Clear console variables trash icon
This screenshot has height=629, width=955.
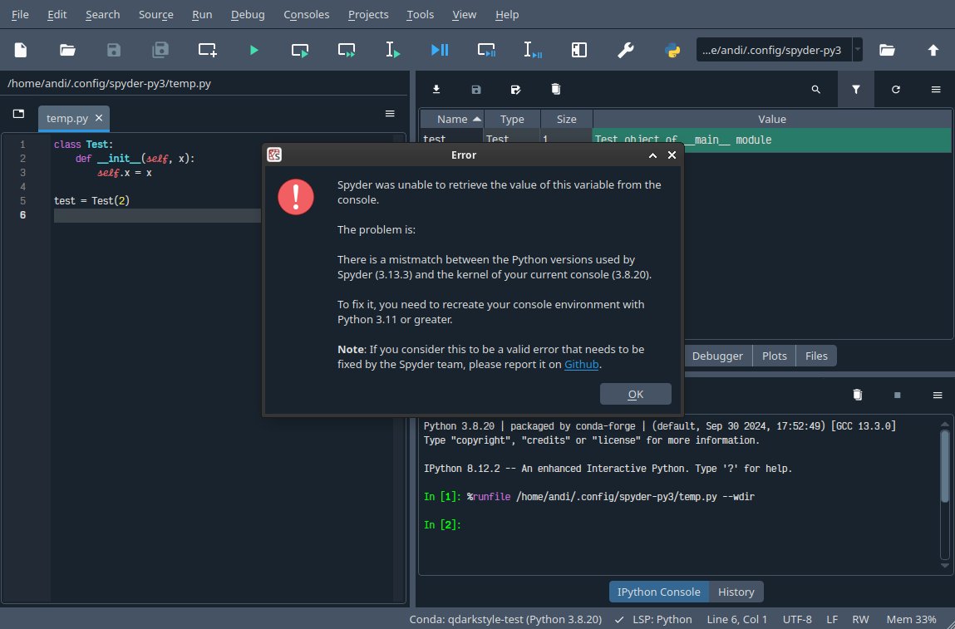(858, 396)
